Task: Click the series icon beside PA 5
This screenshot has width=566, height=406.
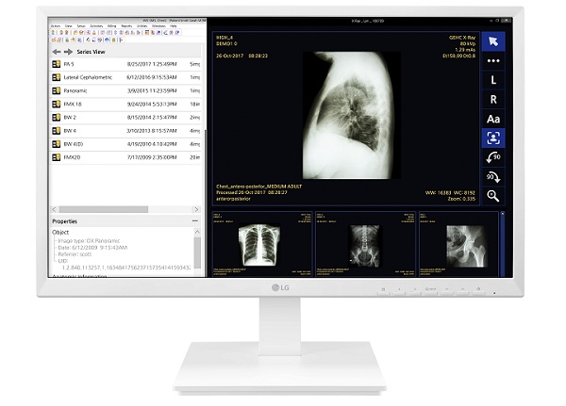Action: click(57, 64)
